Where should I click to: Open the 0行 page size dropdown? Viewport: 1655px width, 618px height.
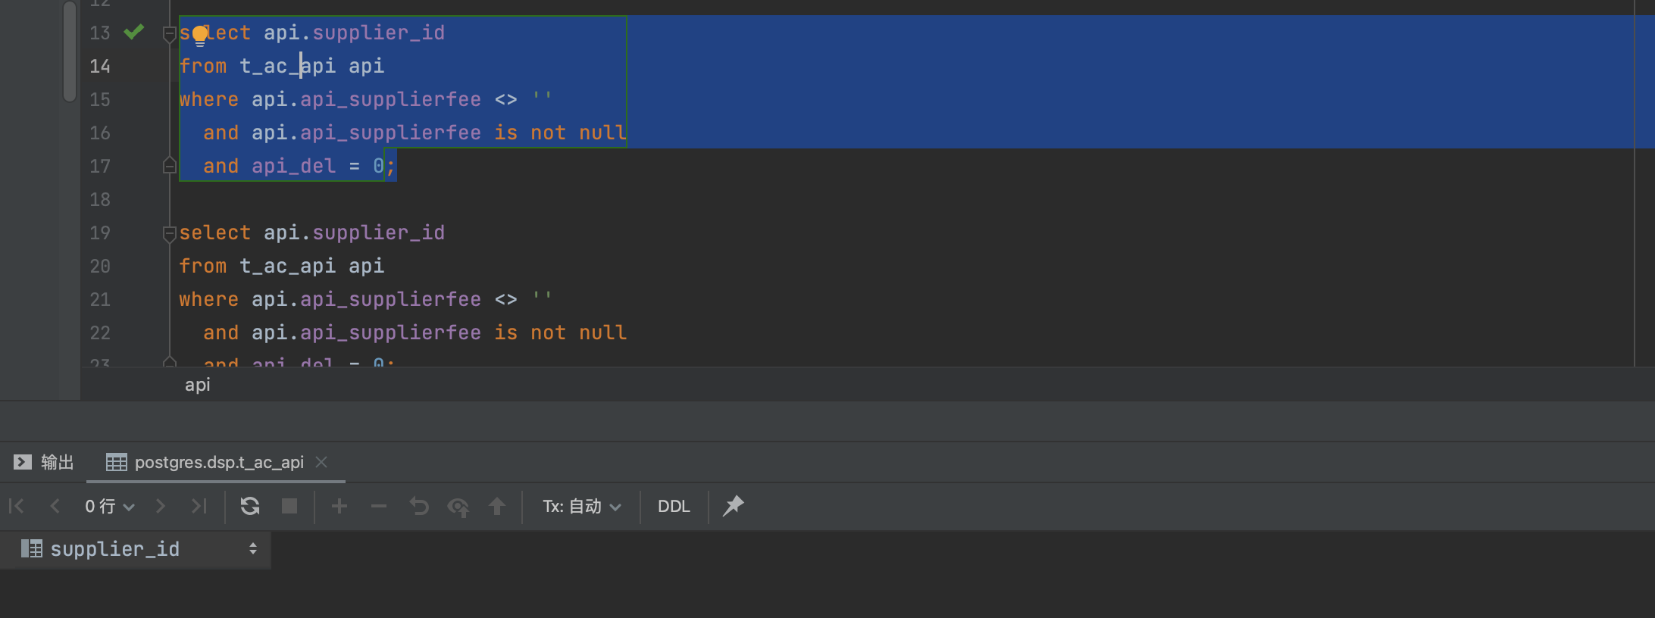[108, 506]
